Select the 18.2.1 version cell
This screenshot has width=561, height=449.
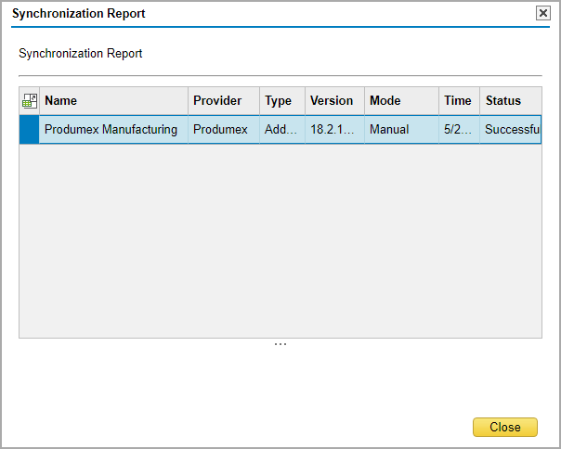[x=333, y=130]
